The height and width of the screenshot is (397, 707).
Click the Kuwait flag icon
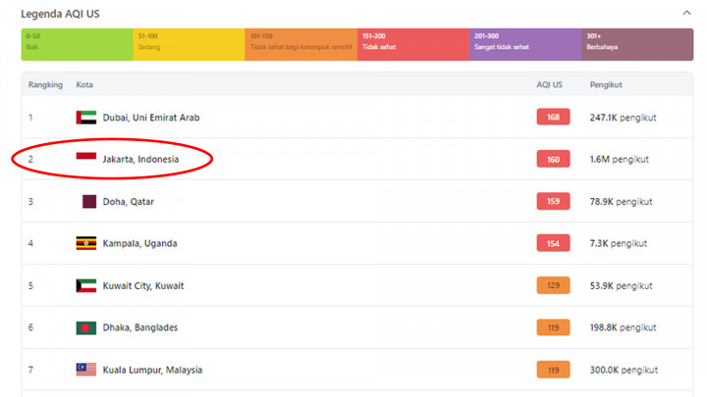(86, 286)
